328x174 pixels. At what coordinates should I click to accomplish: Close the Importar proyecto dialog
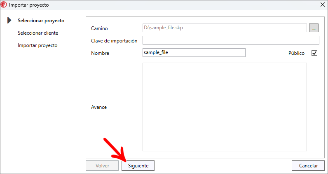click(322, 5)
